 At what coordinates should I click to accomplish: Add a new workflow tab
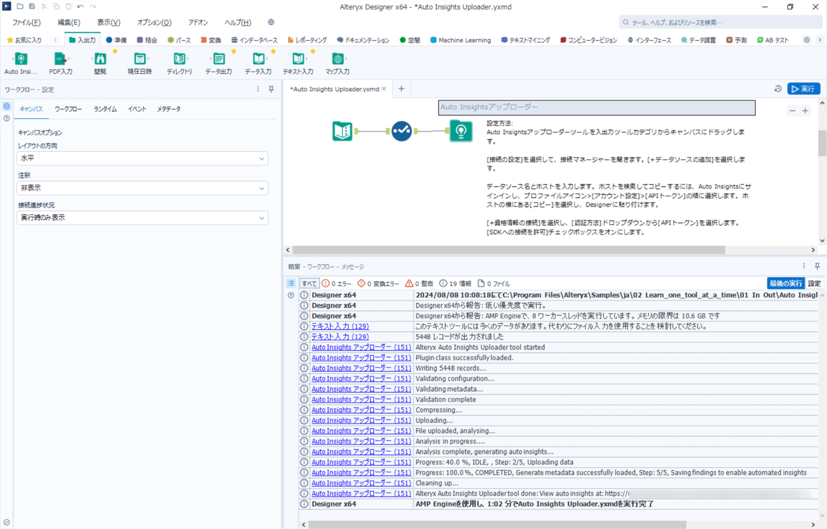coord(401,89)
